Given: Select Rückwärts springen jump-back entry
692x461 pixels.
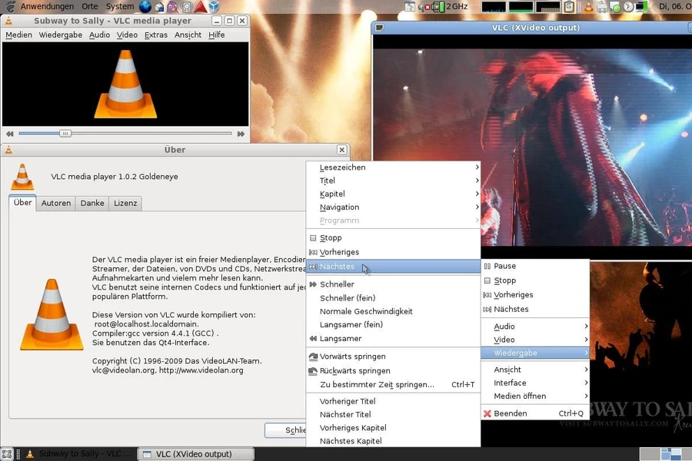Looking at the screenshot, I should [392, 370].
